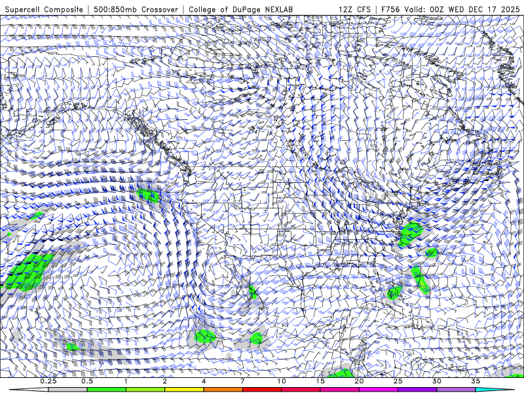Select the bright green swatch on the color bar
The height and width of the screenshot is (393, 524).
[x=107, y=390]
